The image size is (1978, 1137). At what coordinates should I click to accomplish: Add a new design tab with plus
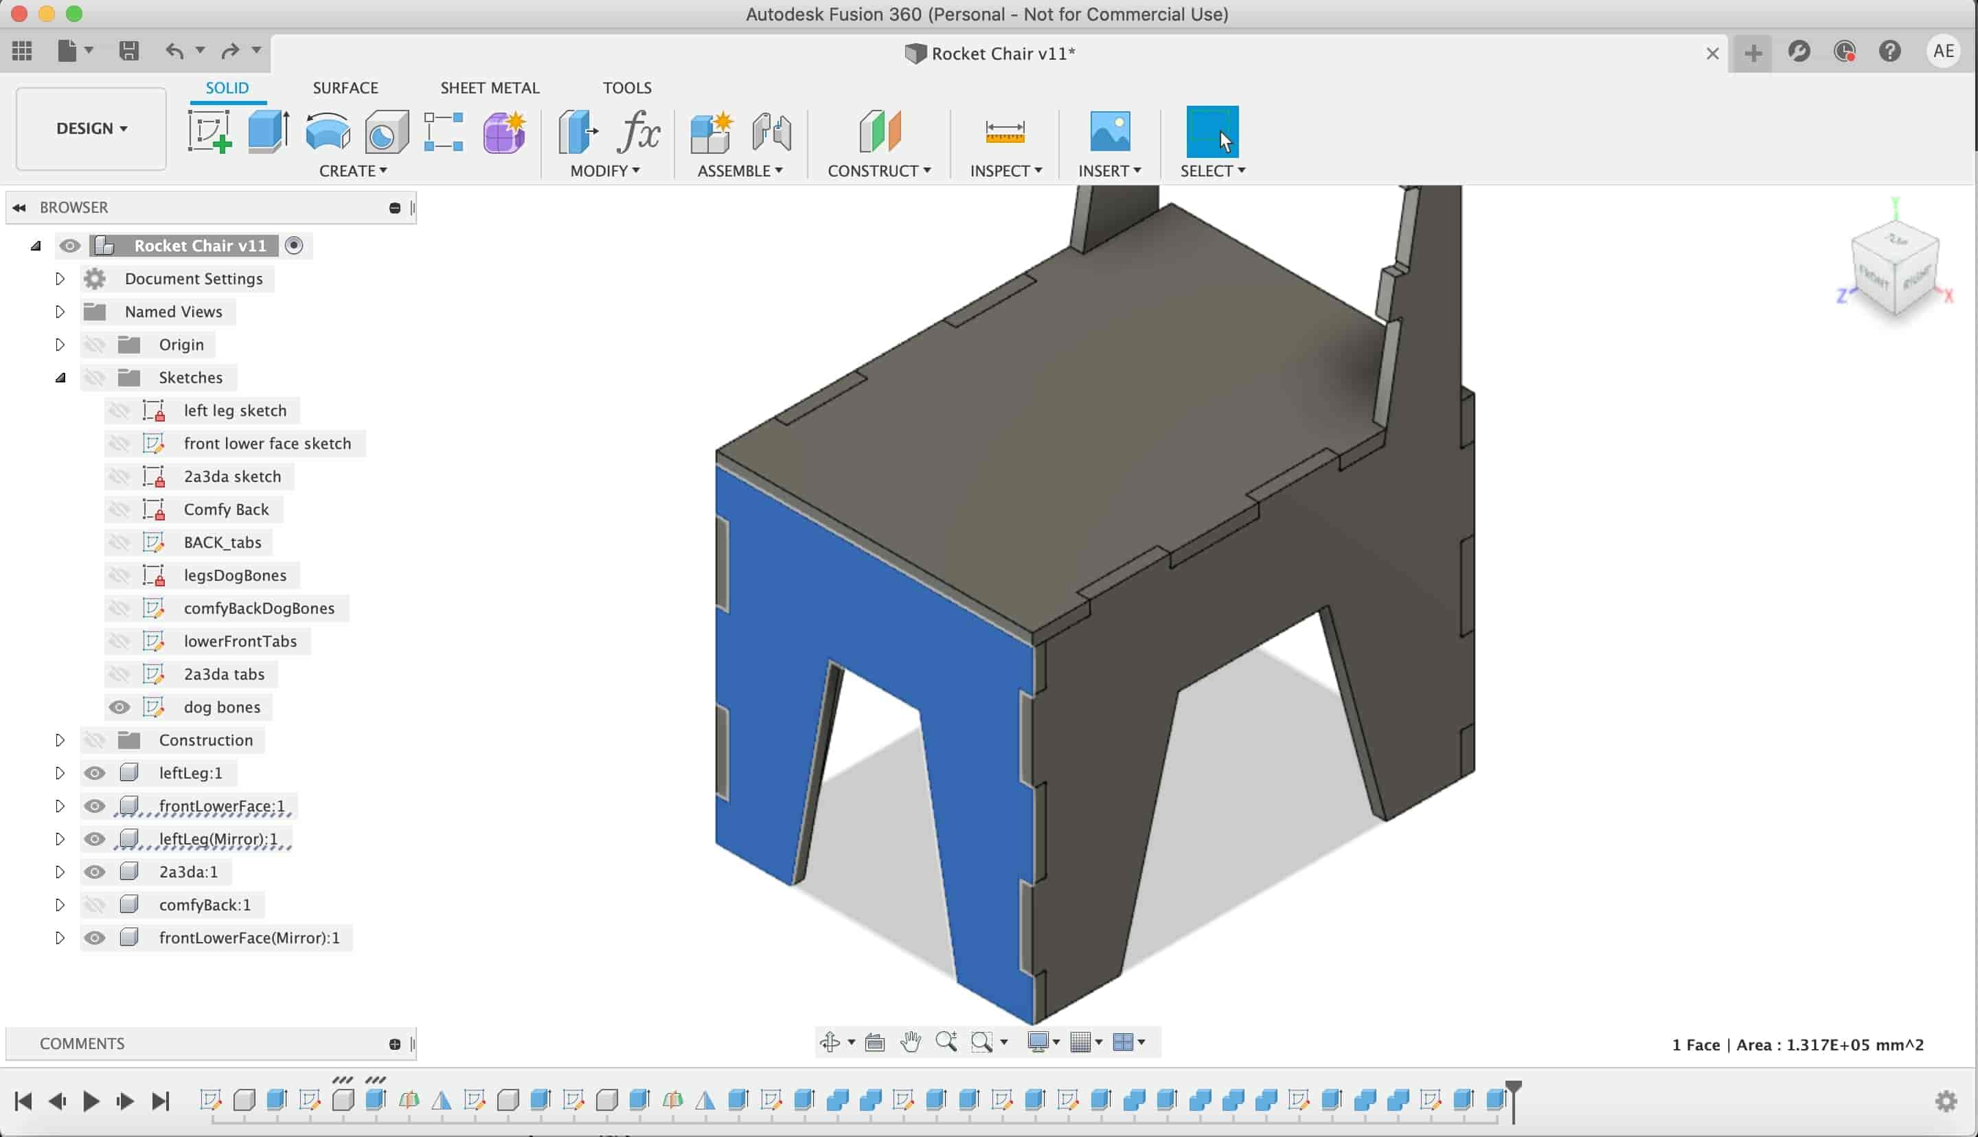1753,53
